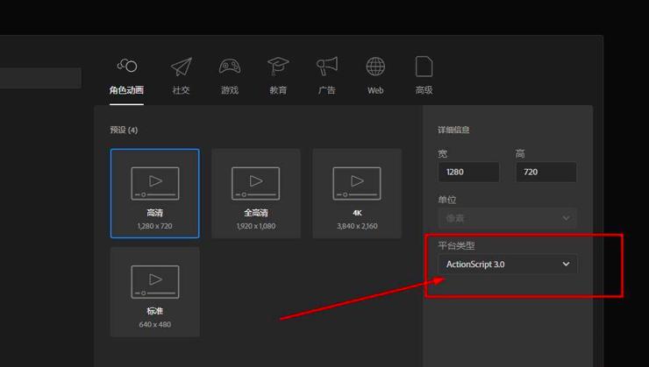Open the 教育 graduation cap tab
Viewport: 649px width, 367px height.
278,77
